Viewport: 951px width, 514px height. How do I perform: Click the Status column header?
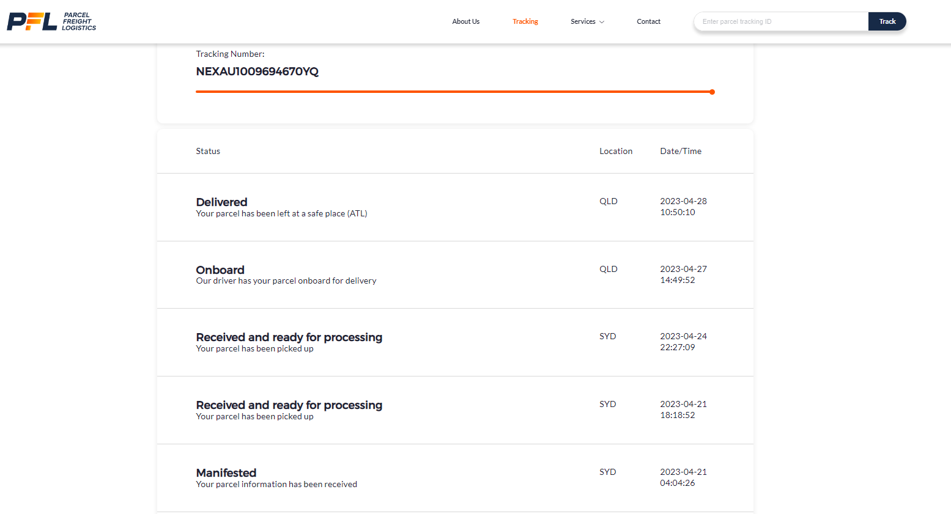coord(208,151)
